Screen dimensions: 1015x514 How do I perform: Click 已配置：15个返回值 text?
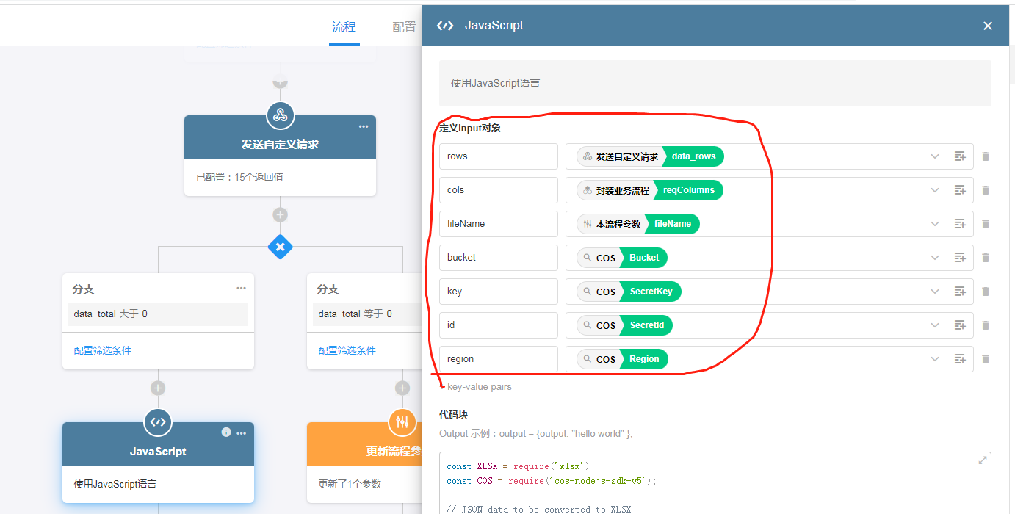[240, 177]
